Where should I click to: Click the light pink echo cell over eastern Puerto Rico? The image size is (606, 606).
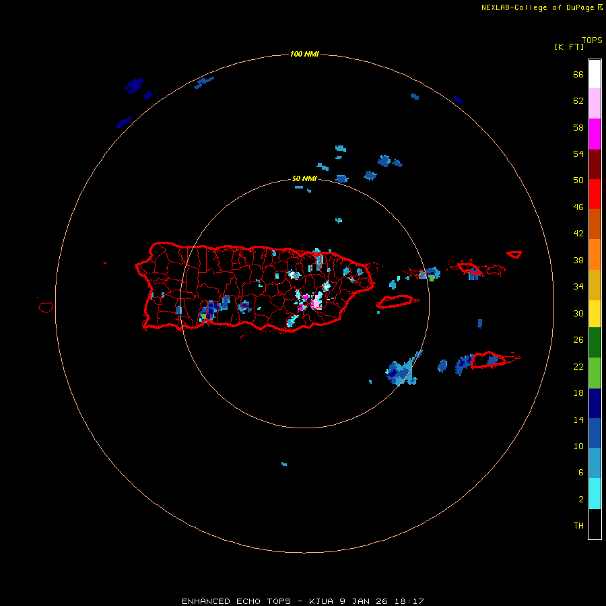tap(317, 301)
